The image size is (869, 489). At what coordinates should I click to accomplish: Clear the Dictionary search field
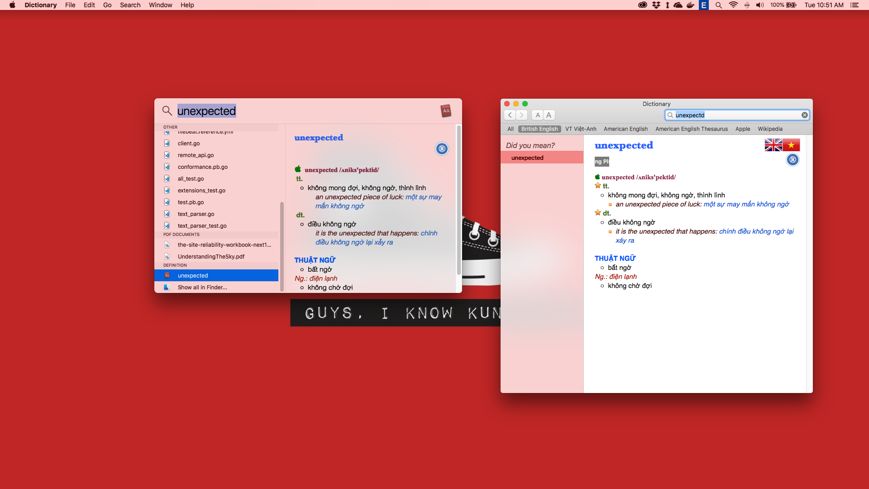tap(804, 115)
